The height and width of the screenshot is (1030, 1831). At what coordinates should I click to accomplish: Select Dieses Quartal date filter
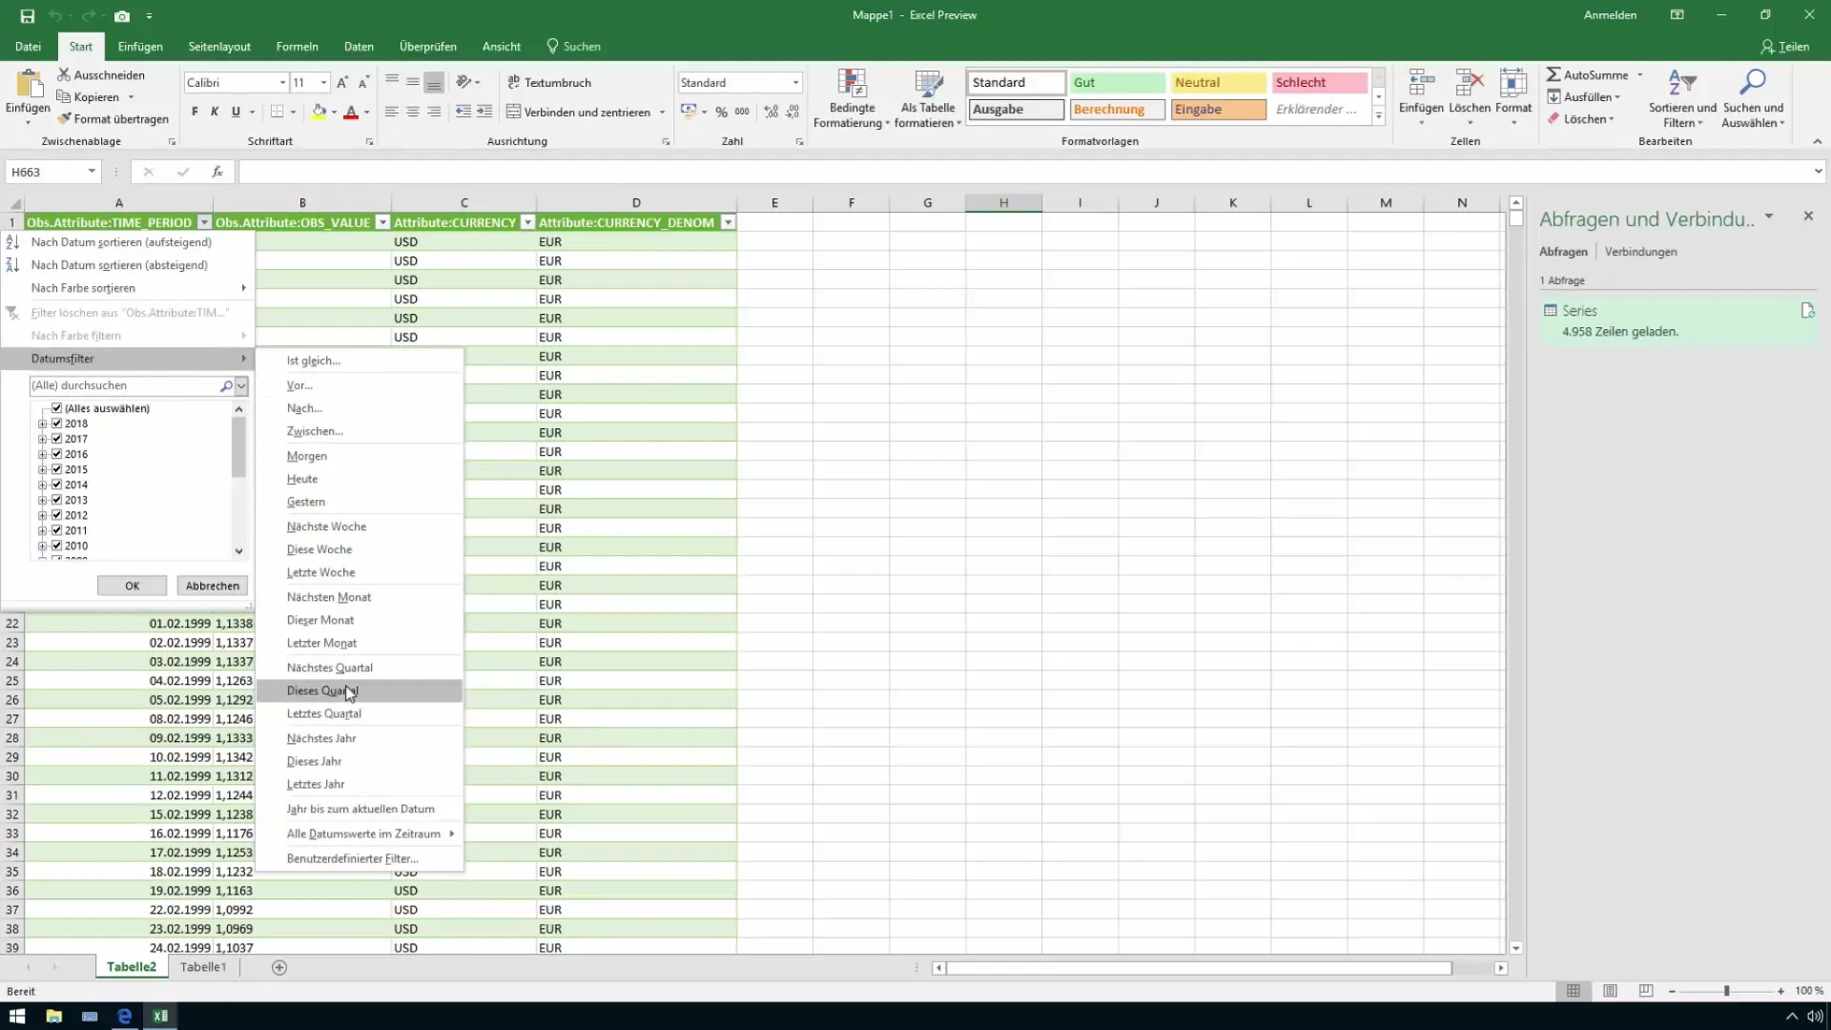[x=360, y=690]
